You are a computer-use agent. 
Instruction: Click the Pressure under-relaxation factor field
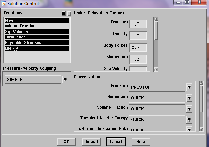[138, 24]
